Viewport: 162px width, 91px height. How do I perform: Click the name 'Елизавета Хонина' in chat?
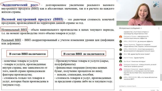(130, 36)
